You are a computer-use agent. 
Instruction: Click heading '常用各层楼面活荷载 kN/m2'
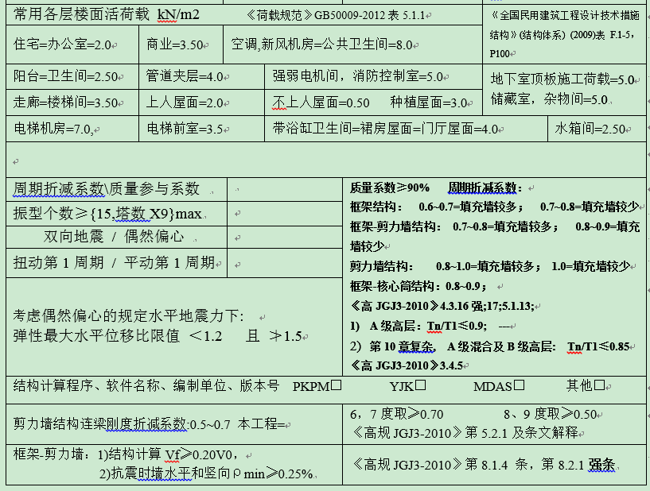click(107, 15)
